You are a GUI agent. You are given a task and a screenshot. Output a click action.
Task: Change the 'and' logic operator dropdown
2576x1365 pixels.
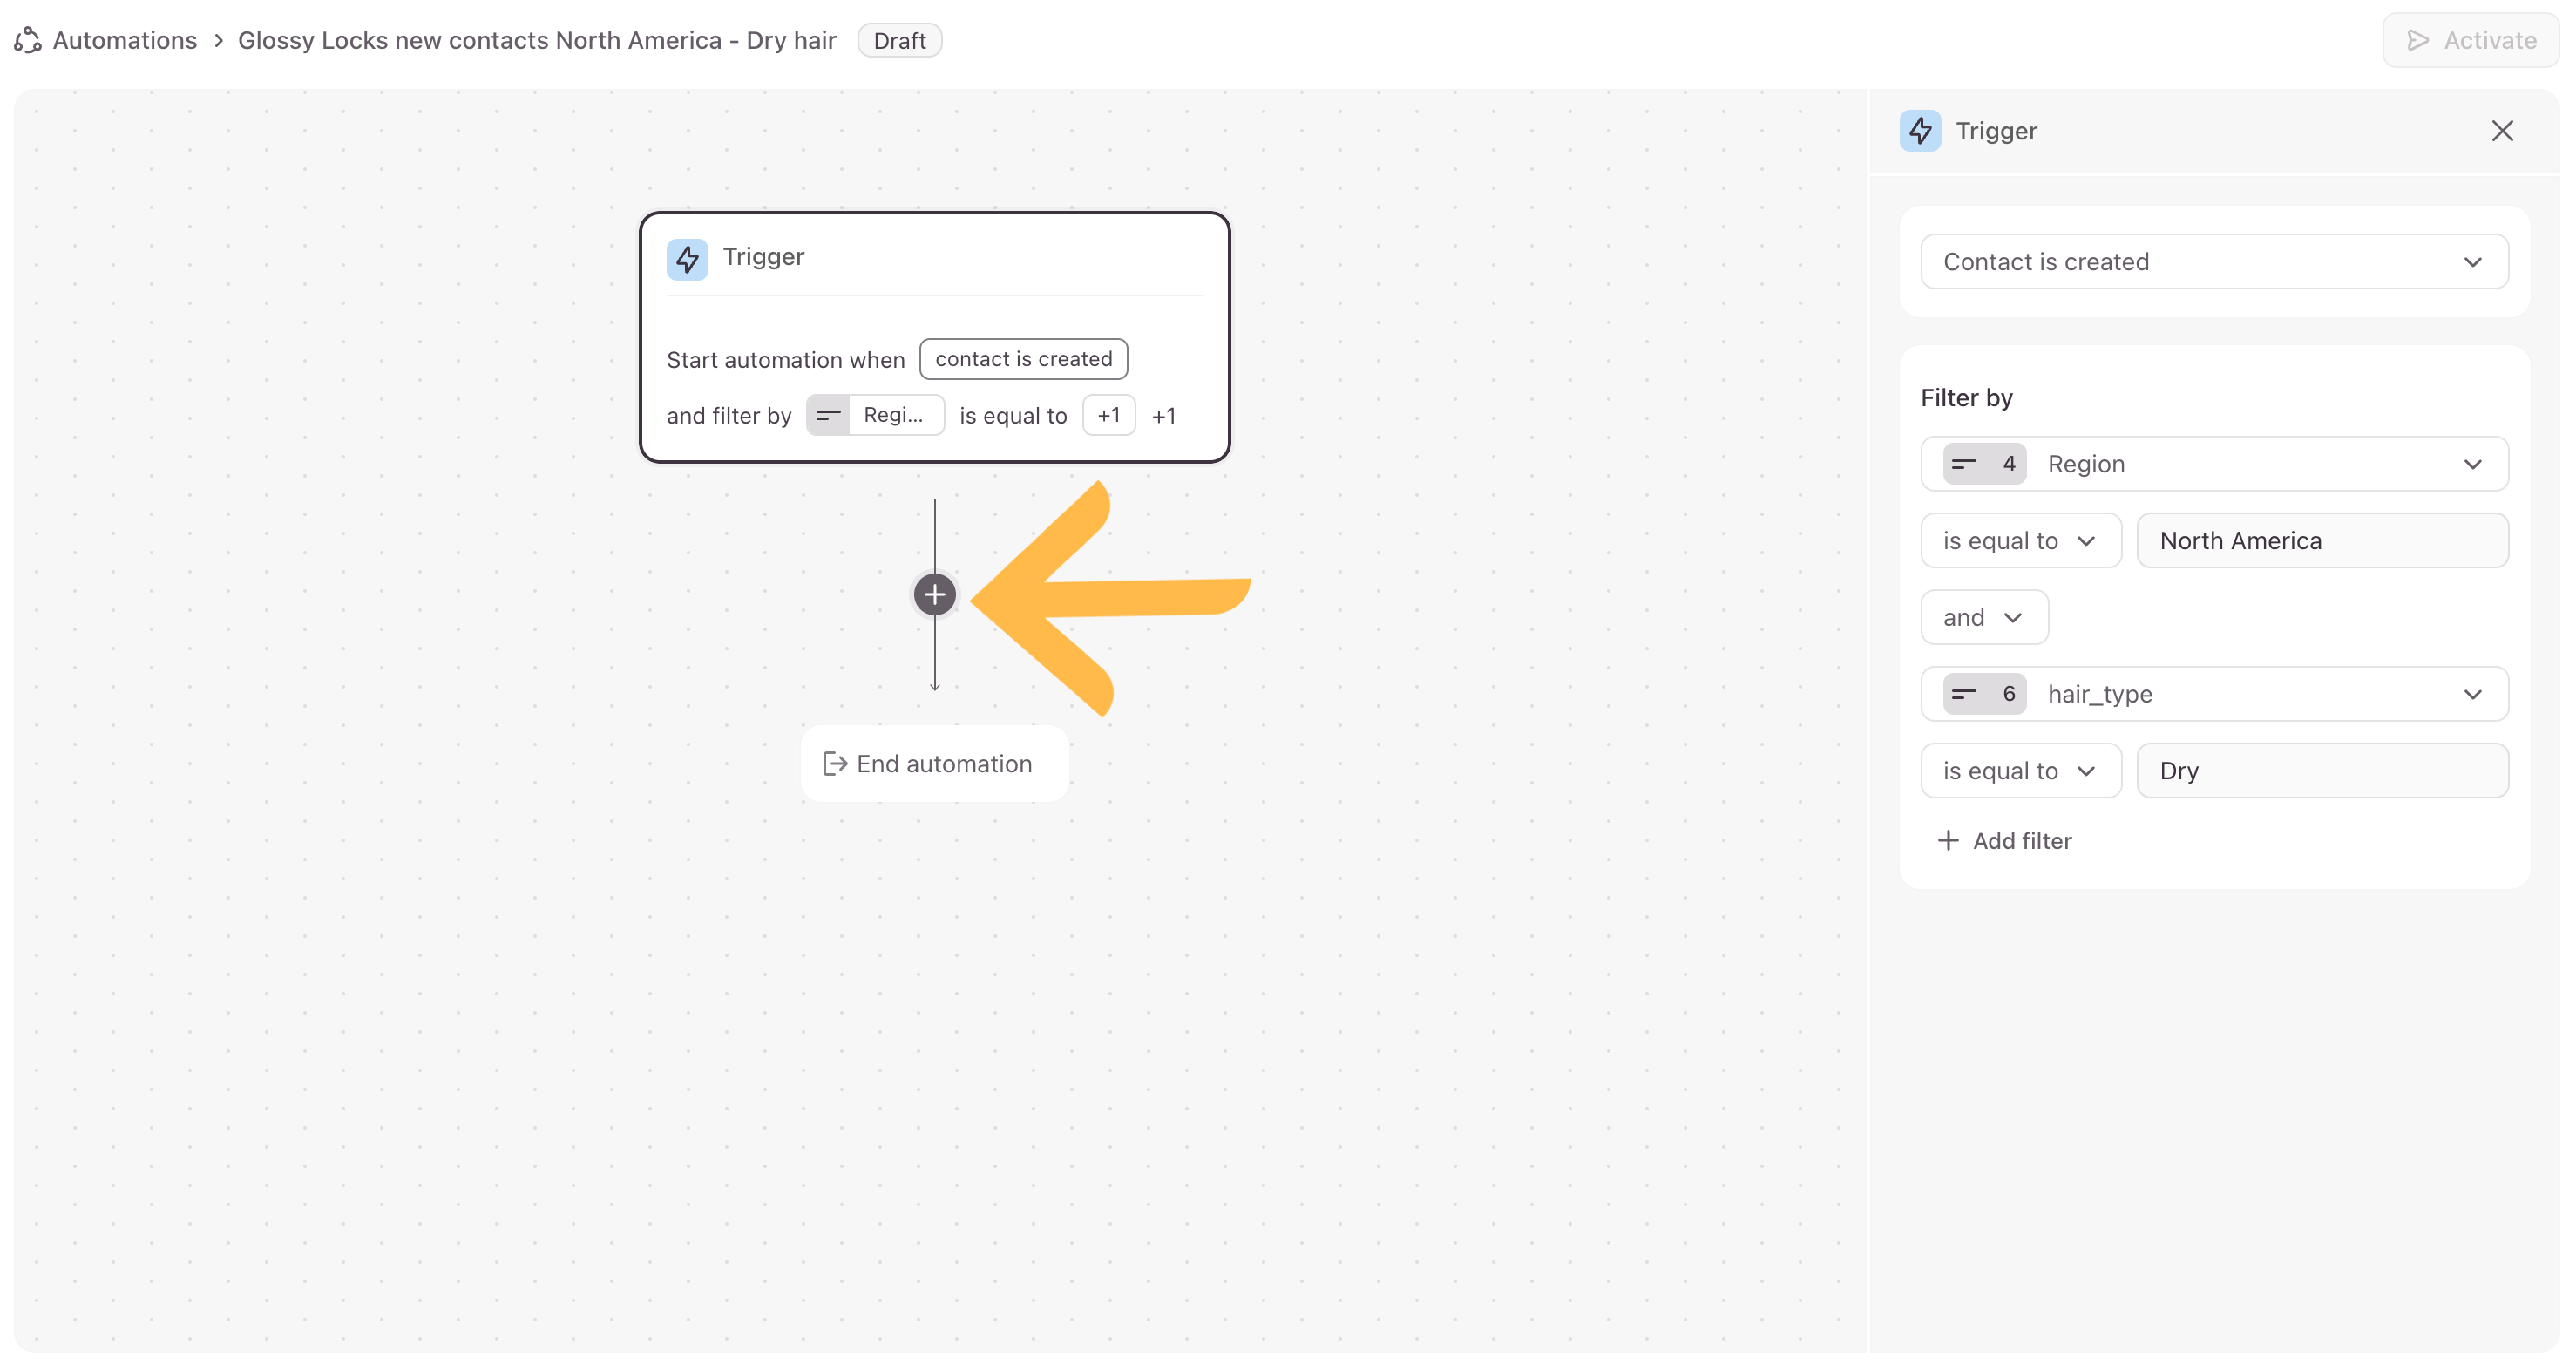click(x=1983, y=618)
